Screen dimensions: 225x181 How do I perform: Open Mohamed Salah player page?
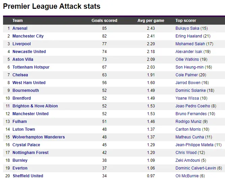click(190, 44)
